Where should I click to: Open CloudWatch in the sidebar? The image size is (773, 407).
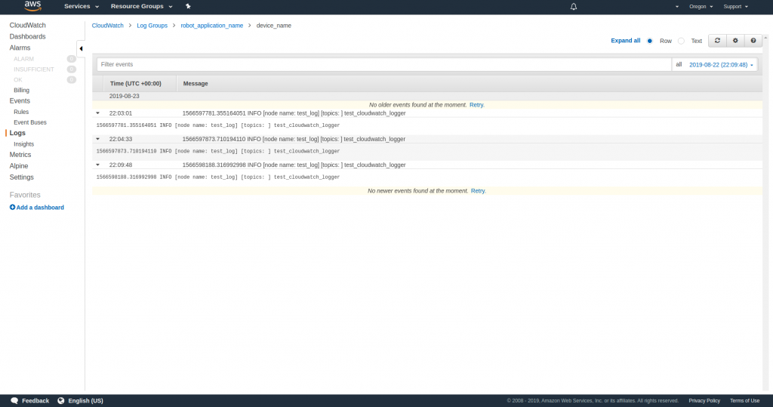[28, 25]
